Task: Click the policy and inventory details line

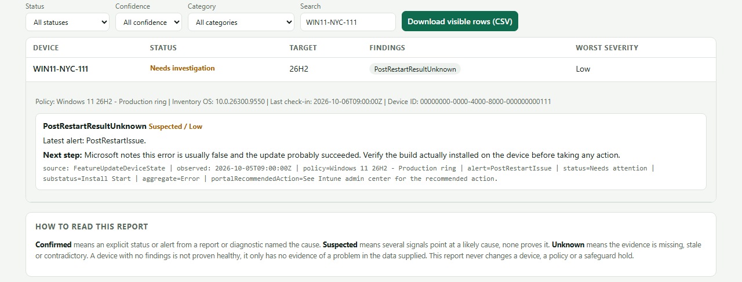Action: (x=293, y=102)
